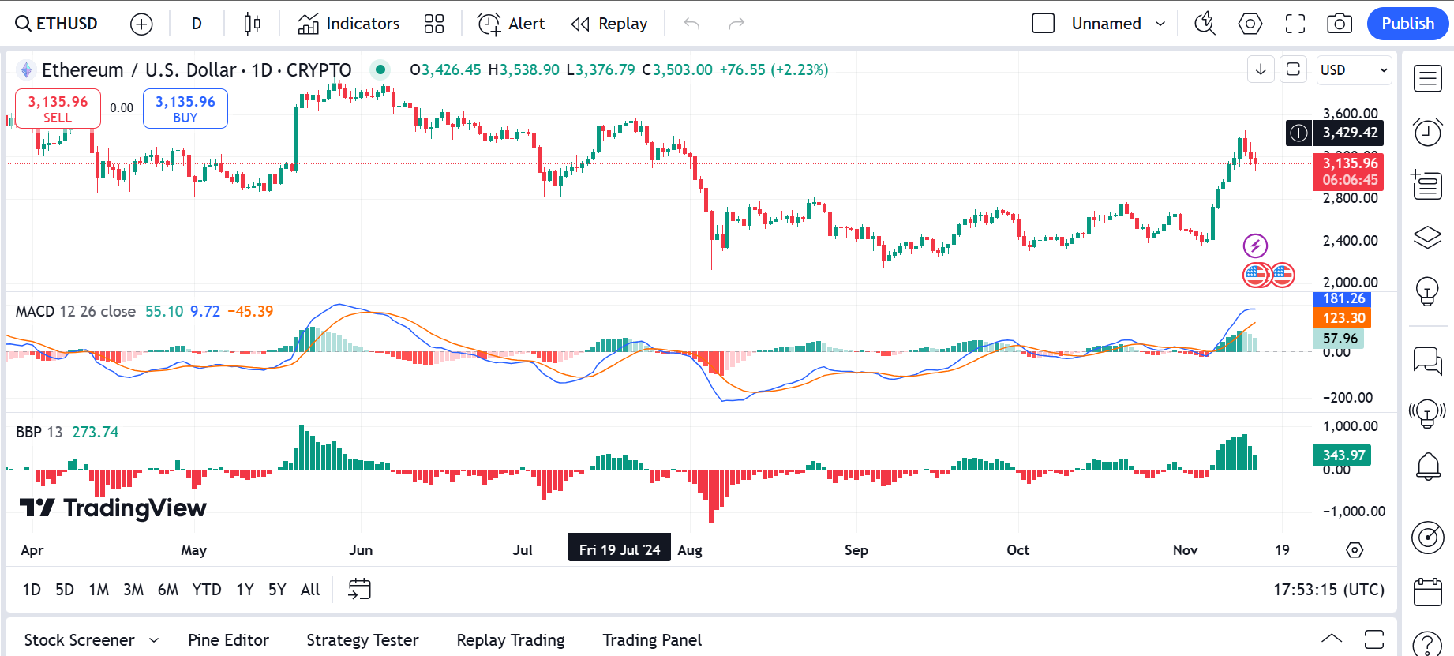Viewport: 1454px width, 656px height.
Task: Set range to 1M
Action: pyautogui.click(x=99, y=590)
